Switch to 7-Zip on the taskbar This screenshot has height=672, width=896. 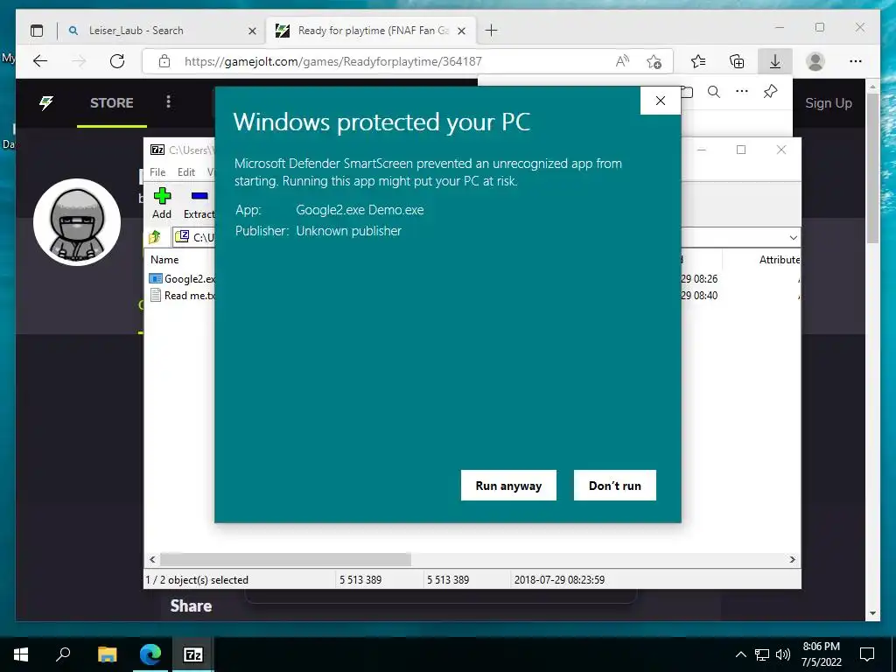(x=192, y=654)
